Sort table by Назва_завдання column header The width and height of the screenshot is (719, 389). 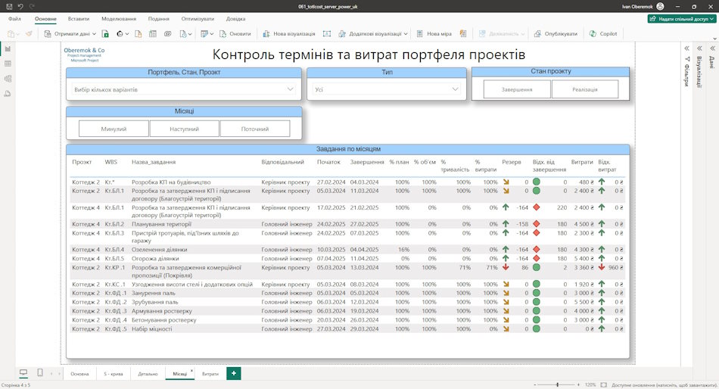(x=154, y=162)
